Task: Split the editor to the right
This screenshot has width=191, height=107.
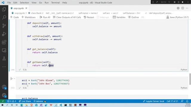Action: 182,8
